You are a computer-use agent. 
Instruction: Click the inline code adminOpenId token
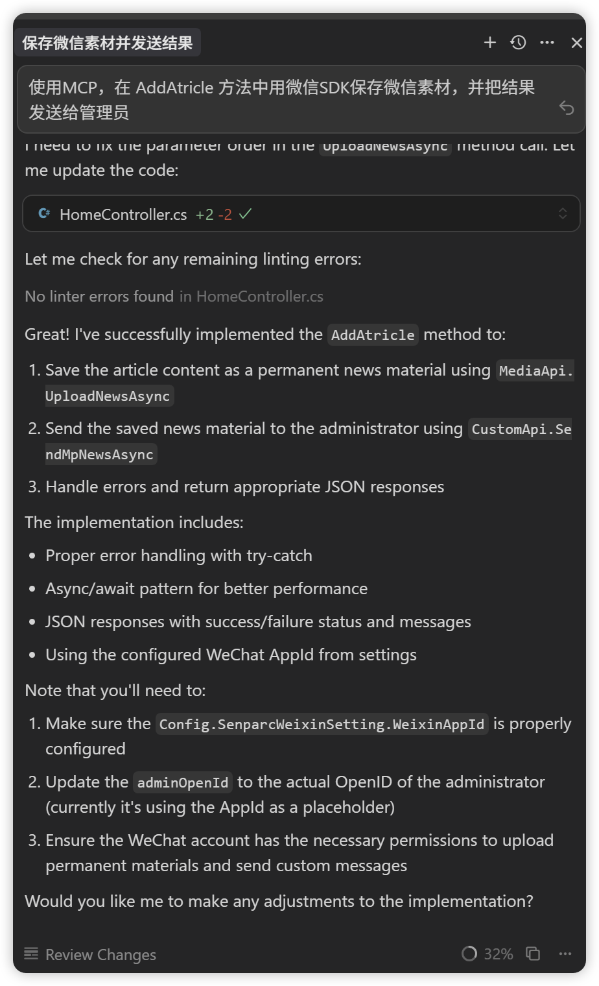pyautogui.click(x=183, y=782)
